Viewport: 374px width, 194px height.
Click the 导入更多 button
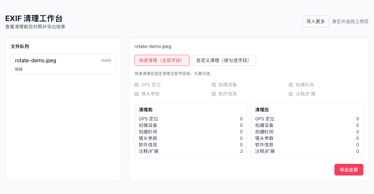tap(316, 21)
